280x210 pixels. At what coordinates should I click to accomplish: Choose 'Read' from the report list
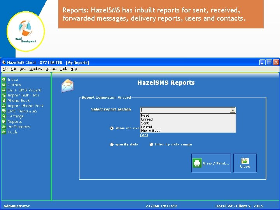188,115
